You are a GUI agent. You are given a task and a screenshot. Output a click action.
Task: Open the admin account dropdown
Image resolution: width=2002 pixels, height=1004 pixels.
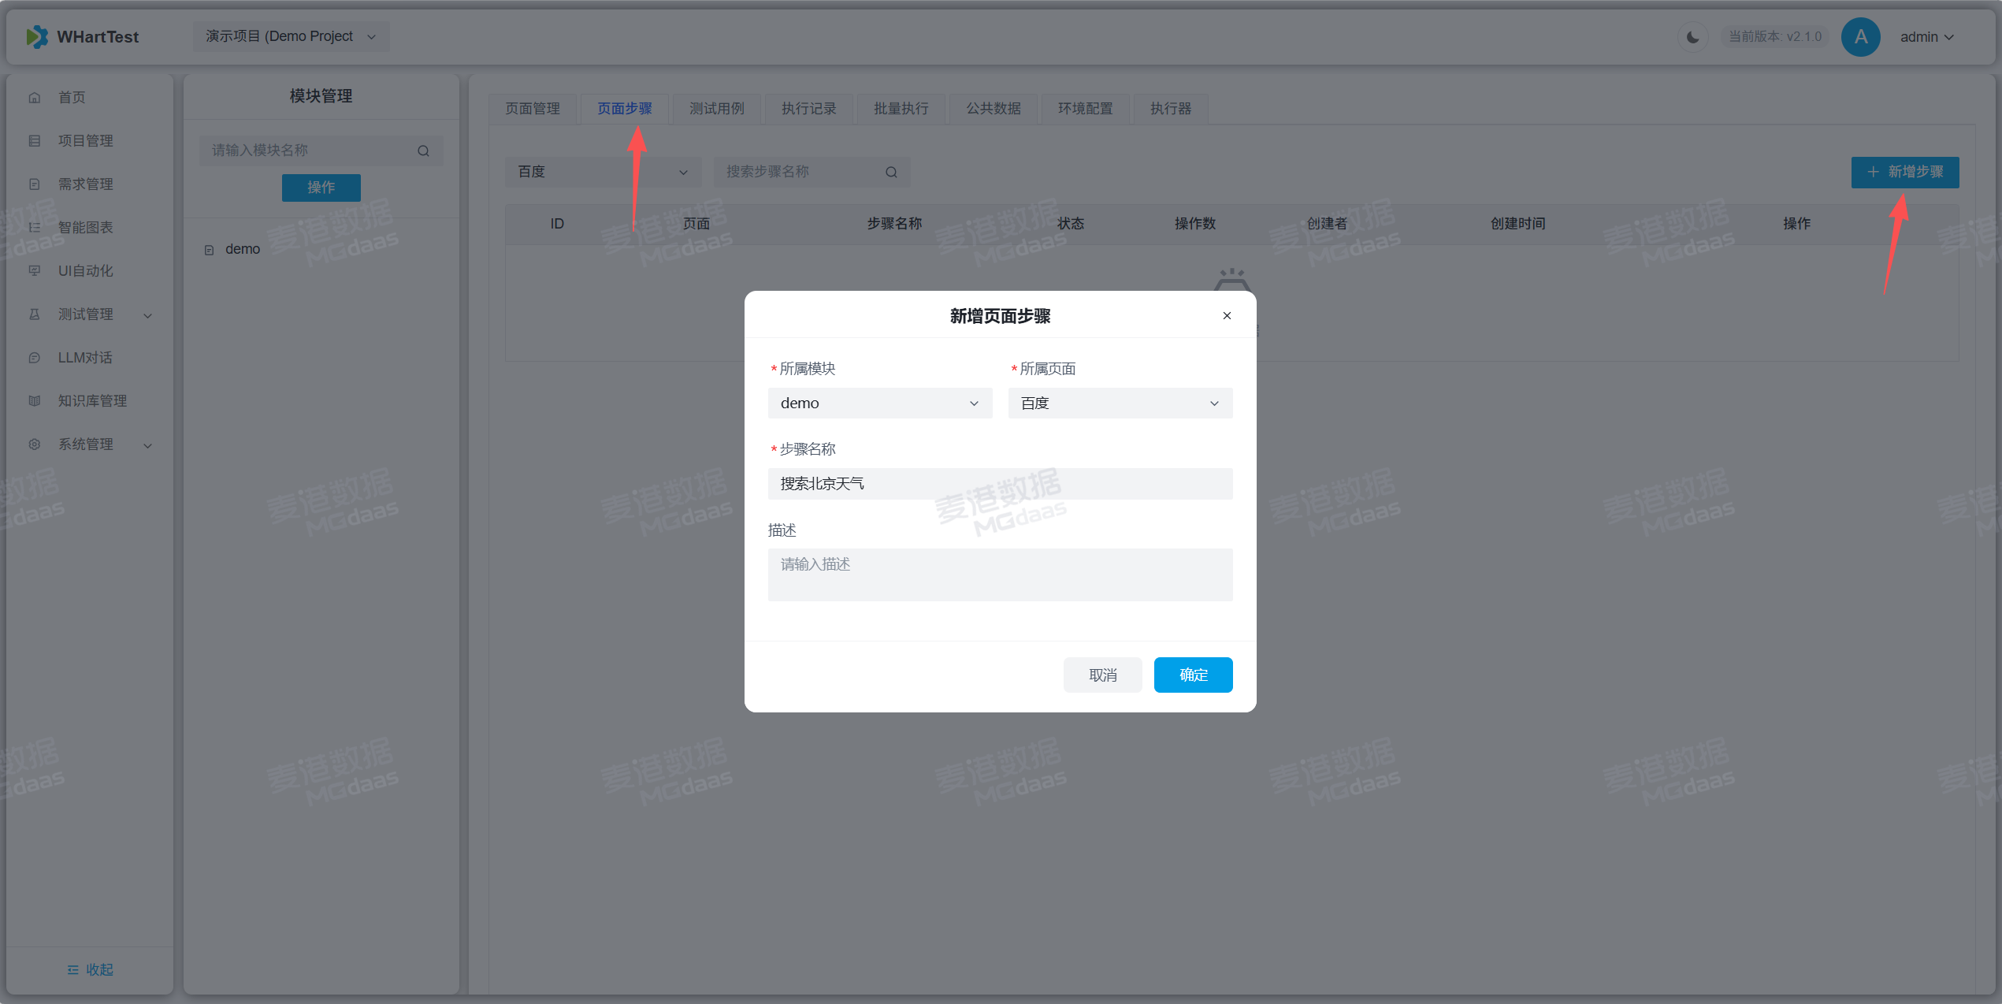[x=1927, y=36]
